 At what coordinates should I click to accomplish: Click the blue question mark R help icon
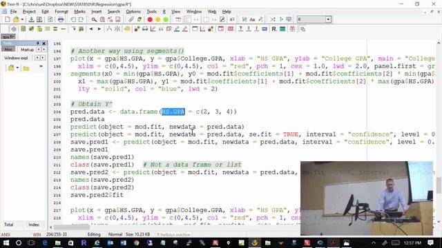[240, 29]
